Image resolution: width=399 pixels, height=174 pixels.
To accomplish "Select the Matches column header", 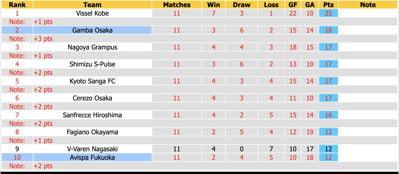I will click(177, 5).
